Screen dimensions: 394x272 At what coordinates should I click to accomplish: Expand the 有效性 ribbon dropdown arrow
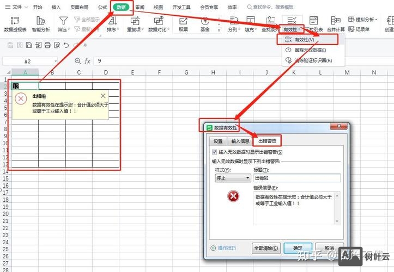(299, 29)
